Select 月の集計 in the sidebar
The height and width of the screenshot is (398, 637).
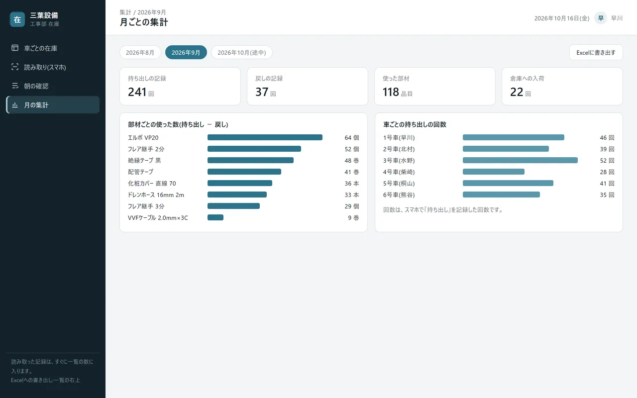53,105
